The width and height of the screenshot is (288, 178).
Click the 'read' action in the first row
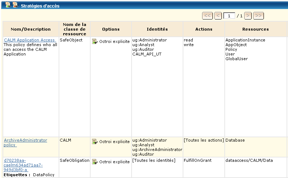(x=188, y=40)
